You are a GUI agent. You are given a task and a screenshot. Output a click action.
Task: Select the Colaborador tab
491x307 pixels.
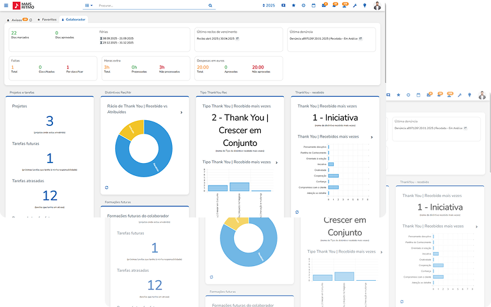click(x=74, y=20)
